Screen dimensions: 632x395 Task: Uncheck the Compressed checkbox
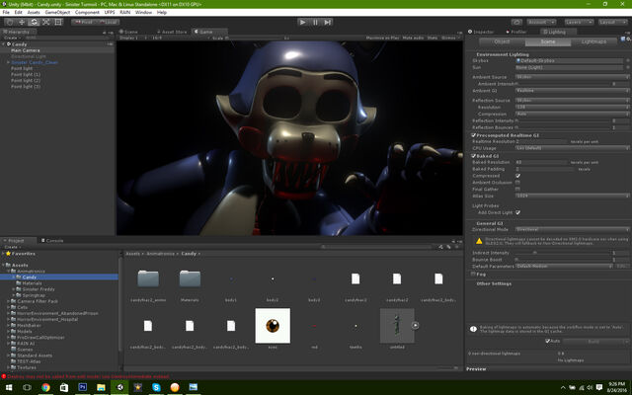517,176
